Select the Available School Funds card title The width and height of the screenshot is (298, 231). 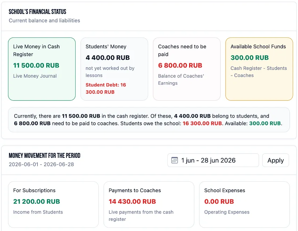[258, 47]
